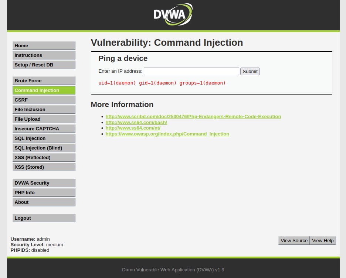This screenshot has width=346, height=278.
Task: Go to XSS (Reflected)
Action: click(x=44, y=157)
